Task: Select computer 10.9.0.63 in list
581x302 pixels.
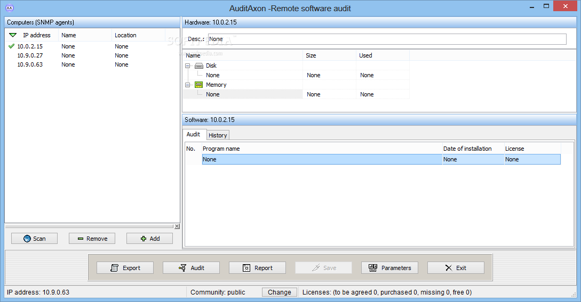Action: pyautogui.click(x=30, y=64)
